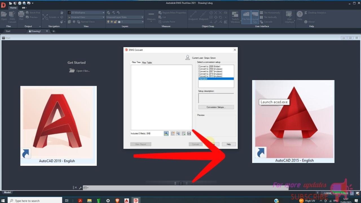Toggle the File Tabs button
This screenshot has height=203, width=361.
[246, 17]
